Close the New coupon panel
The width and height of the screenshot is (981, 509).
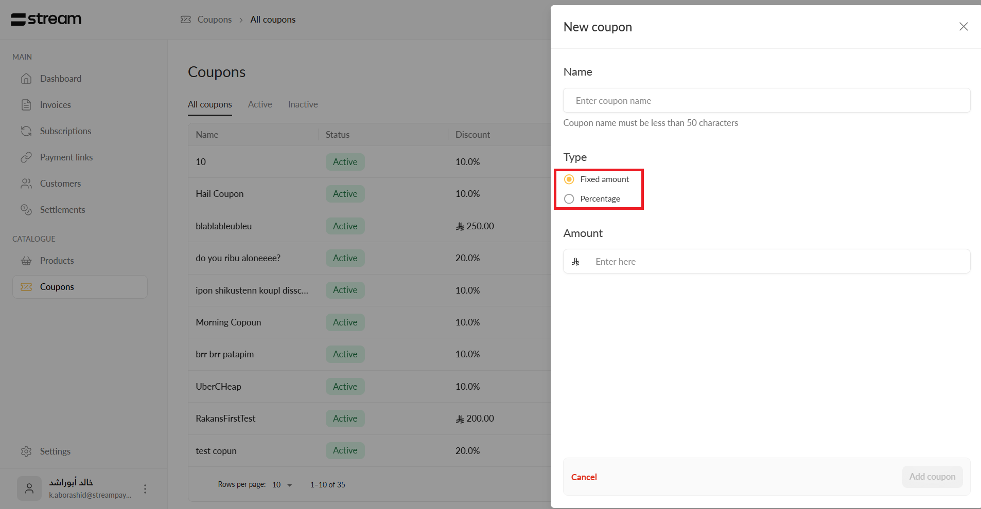click(x=964, y=27)
